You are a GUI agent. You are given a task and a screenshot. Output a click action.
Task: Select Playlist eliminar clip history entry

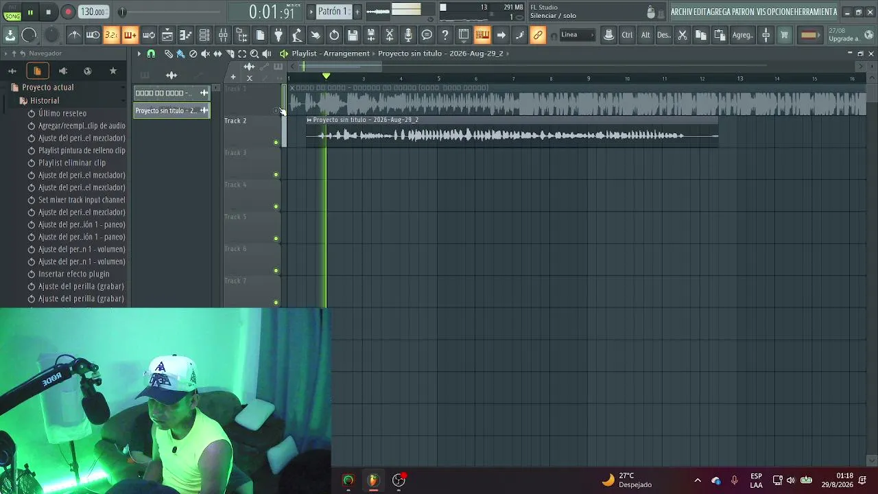[x=72, y=163]
